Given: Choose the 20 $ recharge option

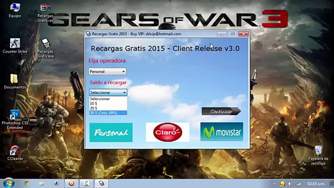Looking at the screenshot, I should pyautogui.click(x=108, y=108).
